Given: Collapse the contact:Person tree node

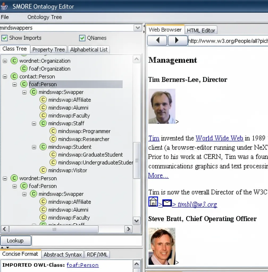Looking at the screenshot, I should click(x=5, y=76).
